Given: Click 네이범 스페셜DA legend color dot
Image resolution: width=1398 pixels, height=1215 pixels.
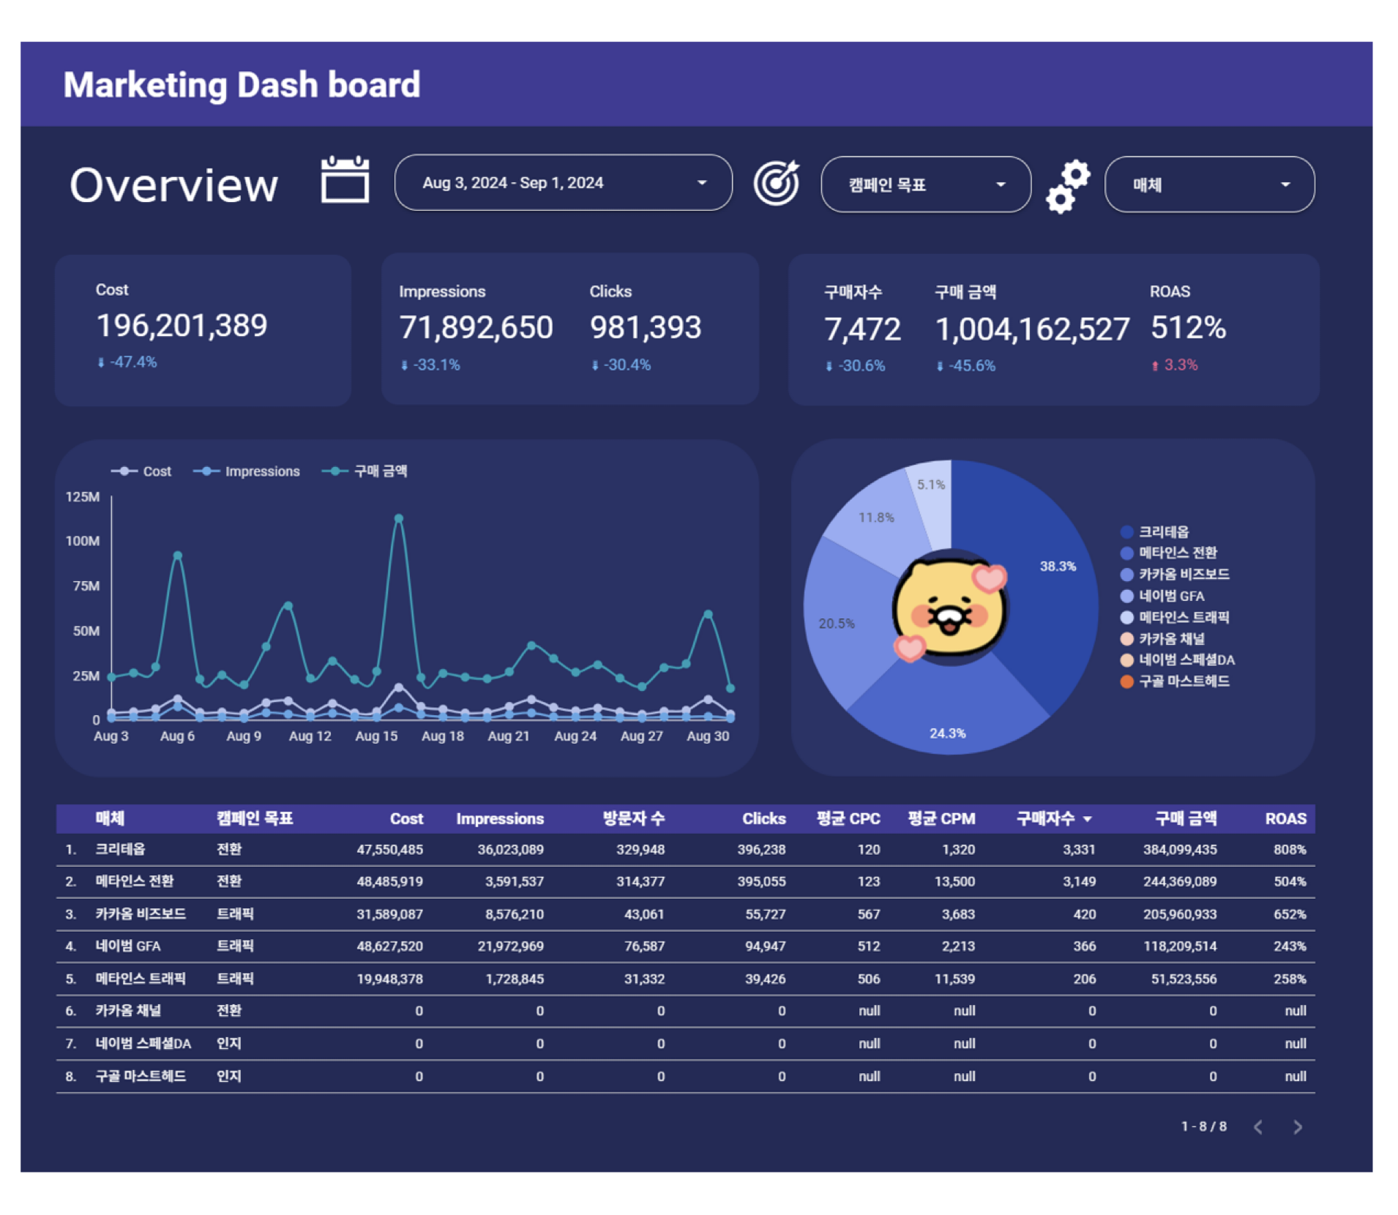Looking at the screenshot, I should (1126, 660).
